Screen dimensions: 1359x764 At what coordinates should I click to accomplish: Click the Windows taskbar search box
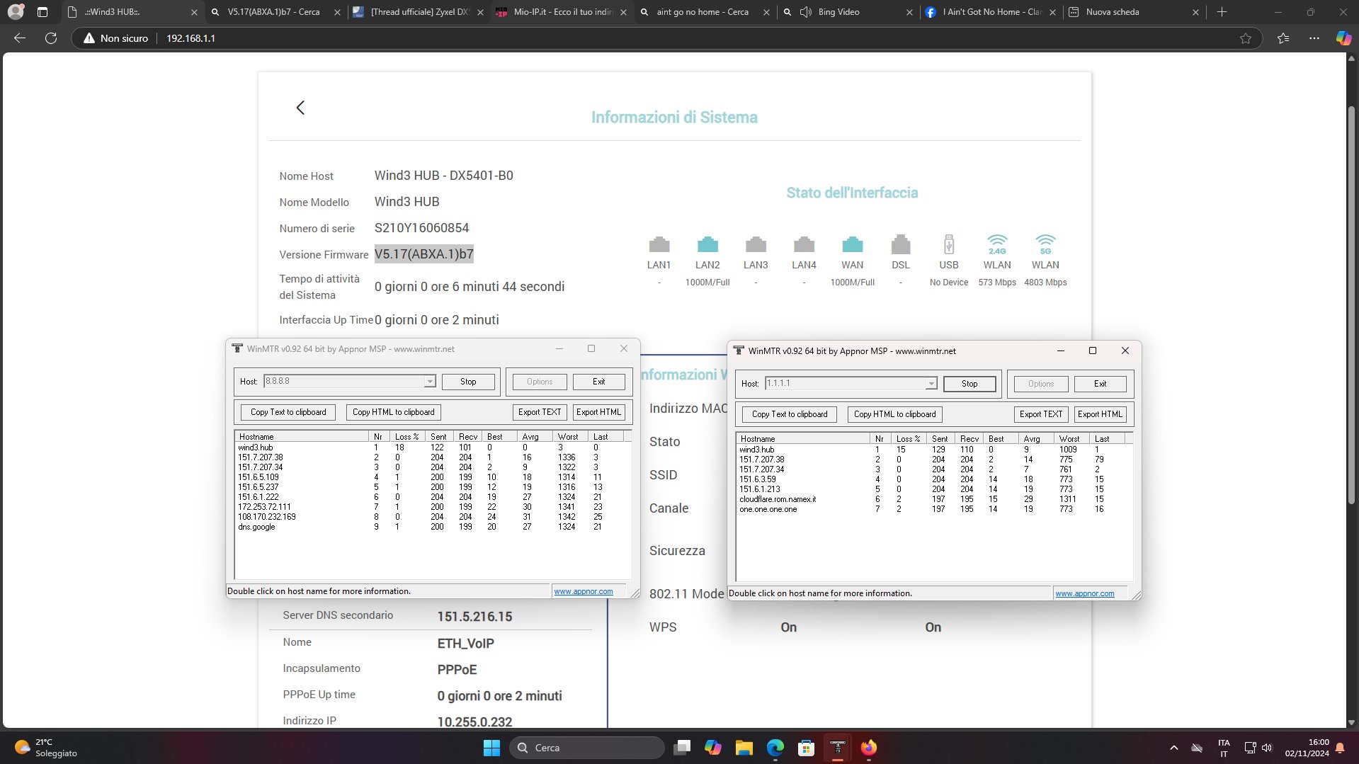tap(588, 748)
